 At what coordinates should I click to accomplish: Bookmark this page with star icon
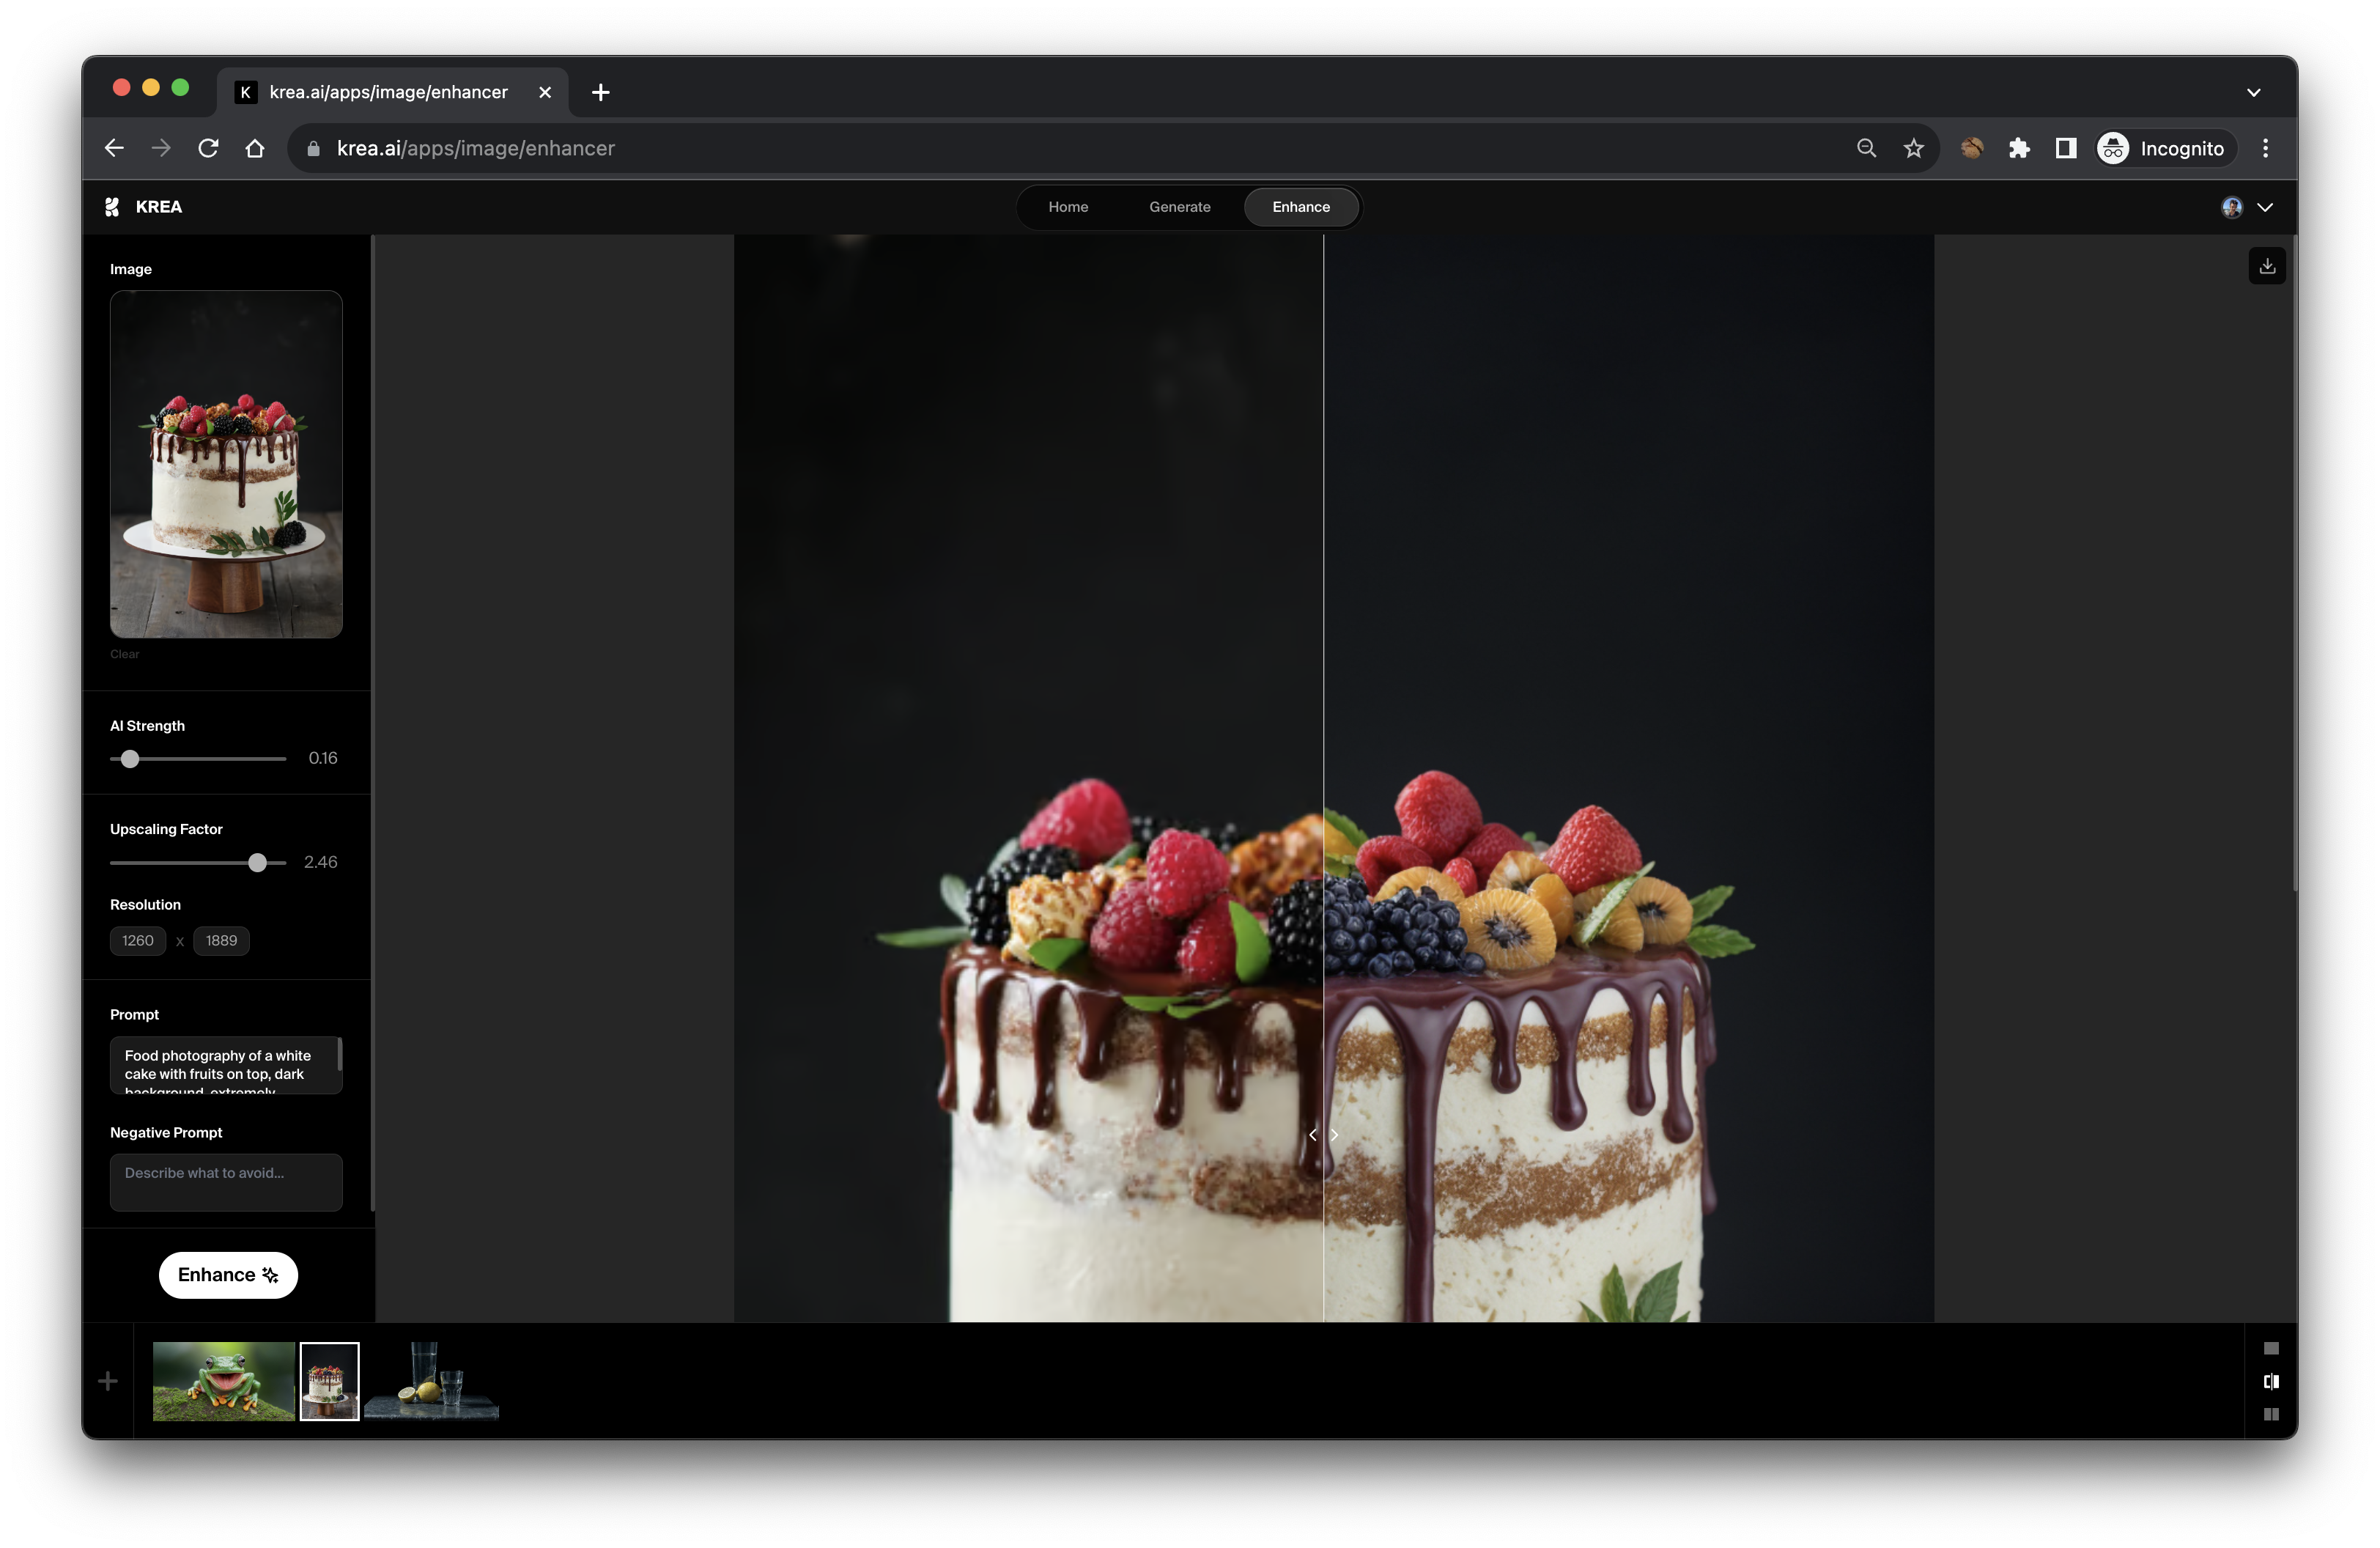click(1912, 148)
